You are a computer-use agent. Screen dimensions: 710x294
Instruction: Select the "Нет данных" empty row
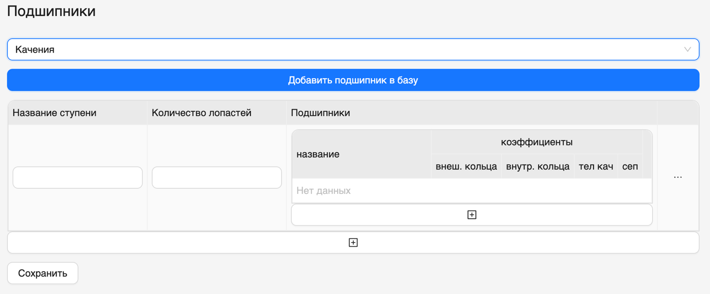(x=471, y=190)
